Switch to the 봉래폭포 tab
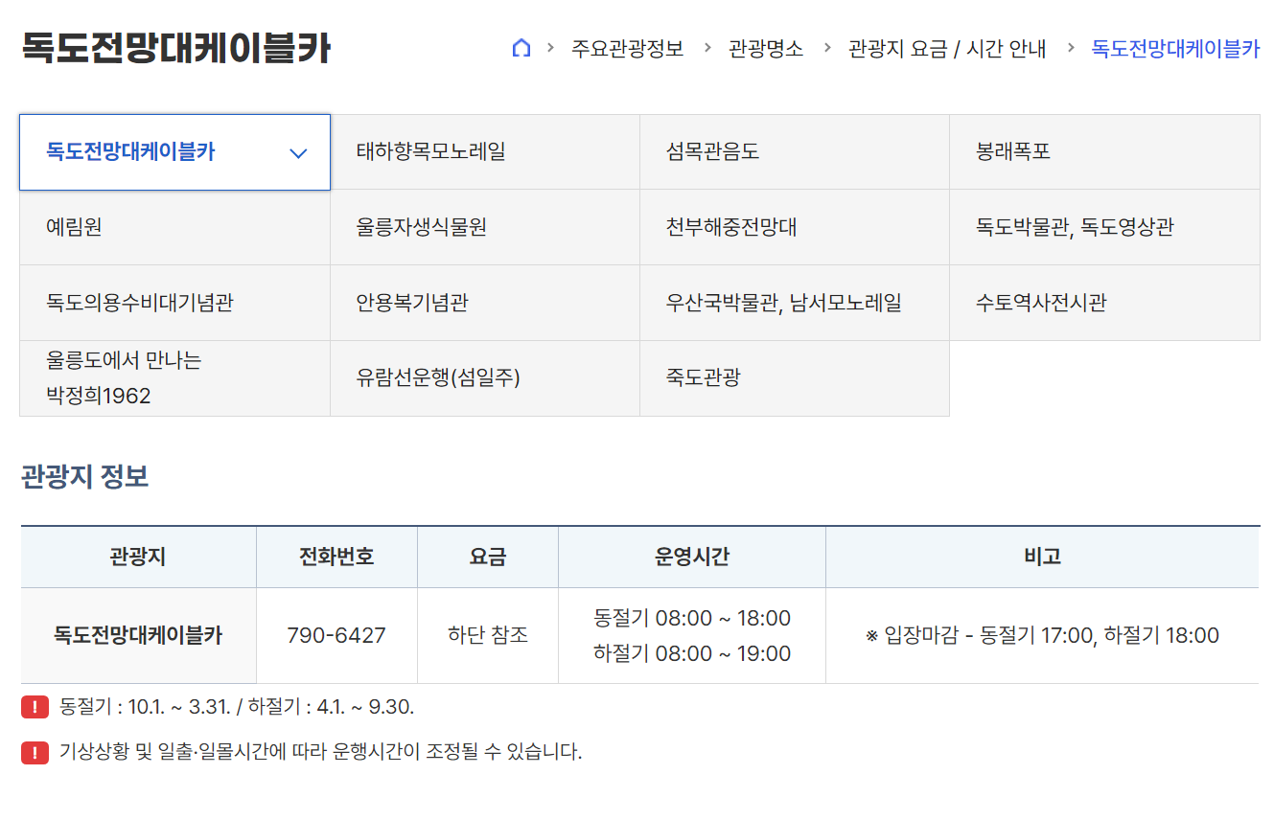1274x820 pixels. pos(1104,152)
